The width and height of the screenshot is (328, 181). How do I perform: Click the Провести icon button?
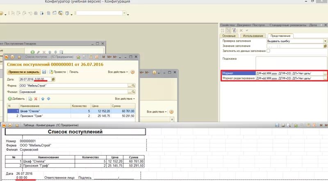tap(51, 72)
